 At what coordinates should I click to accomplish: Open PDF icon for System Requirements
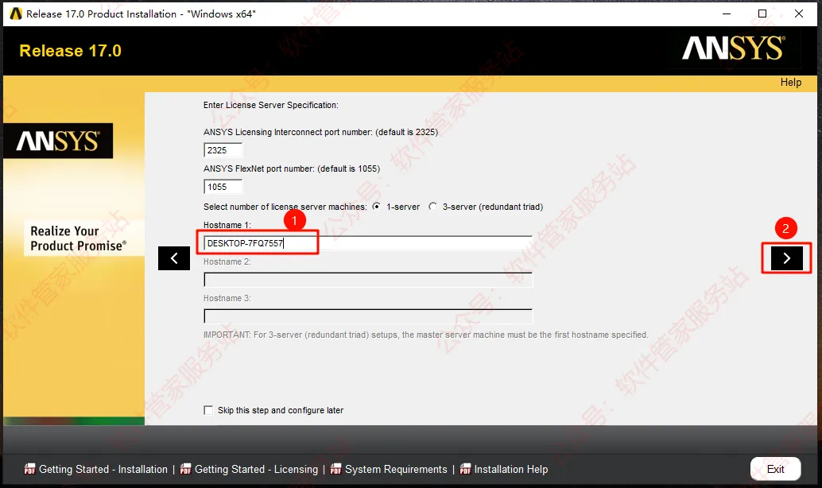click(335, 469)
